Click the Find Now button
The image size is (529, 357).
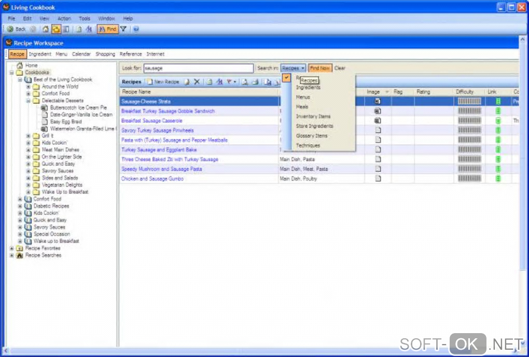(x=320, y=68)
